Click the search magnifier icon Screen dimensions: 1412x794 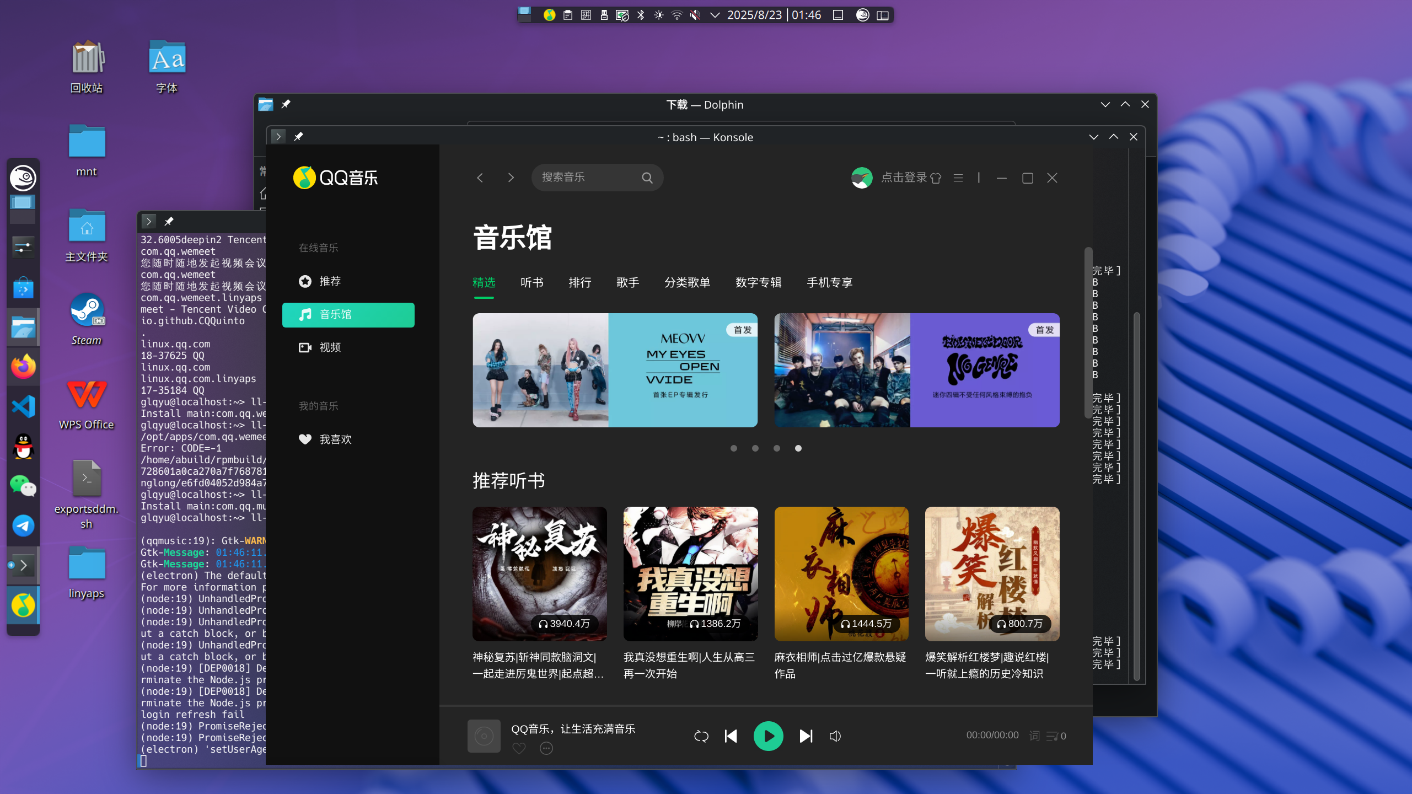[646, 178]
